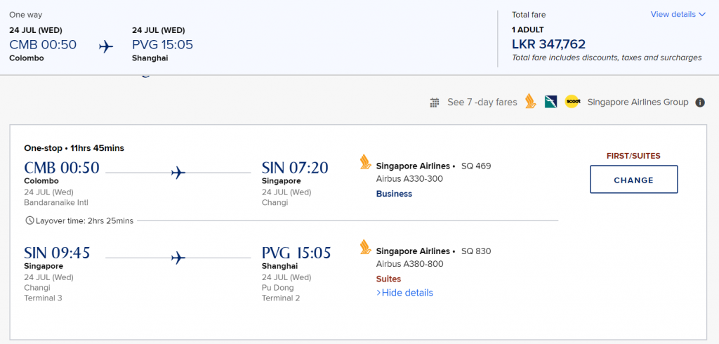The height and width of the screenshot is (344, 719).
Task: Click the airline logo next to SQ 469
Action: tap(365, 162)
